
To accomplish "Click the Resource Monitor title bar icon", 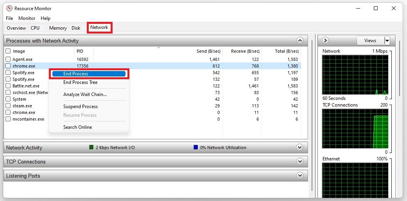I will point(9,8).
